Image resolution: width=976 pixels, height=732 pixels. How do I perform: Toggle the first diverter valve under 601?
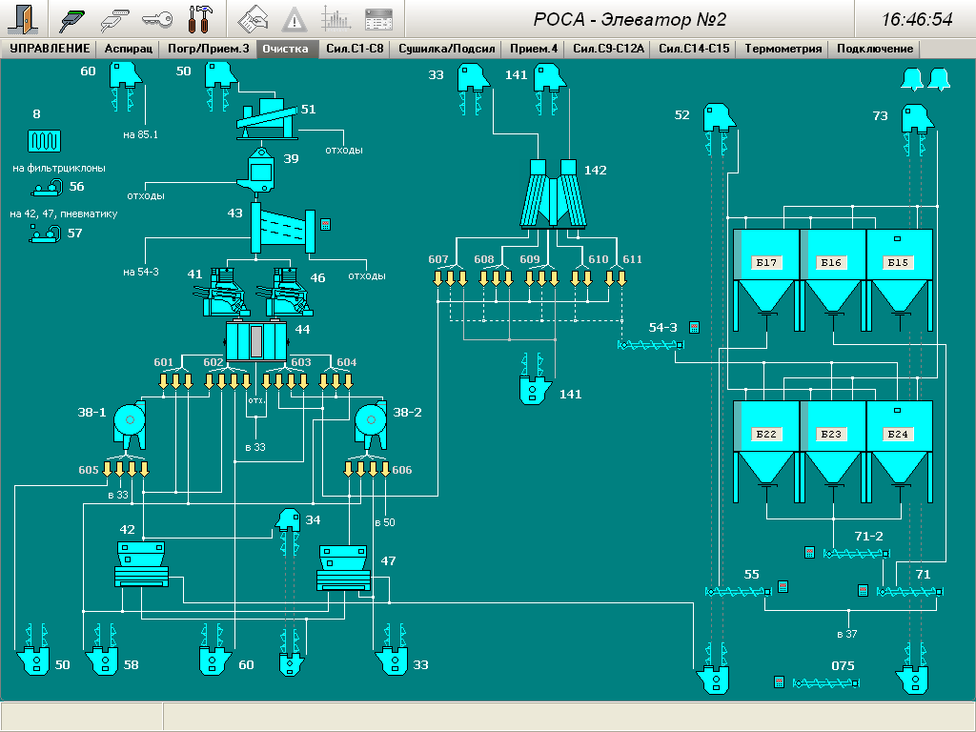163,382
